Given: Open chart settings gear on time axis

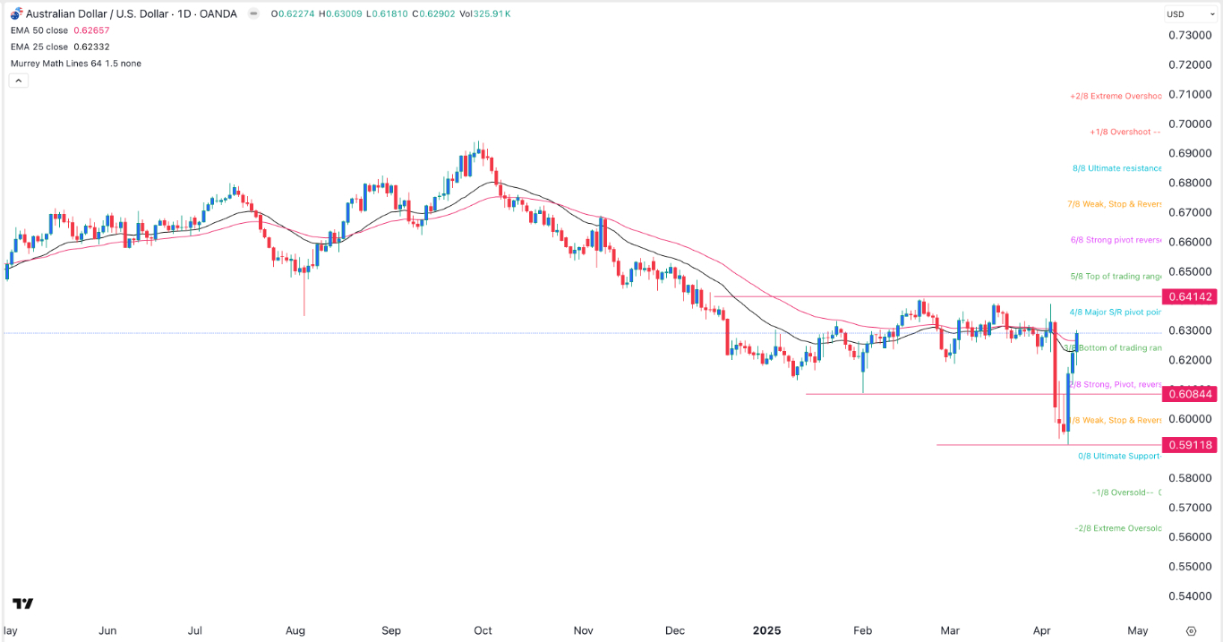Looking at the screenshot, I should [1191, 630].
